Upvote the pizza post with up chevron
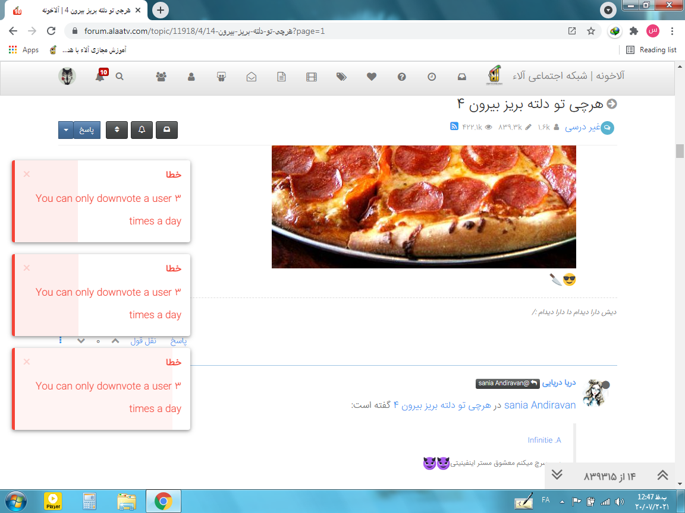The height and width of the screenshot is (513, 685). pos(115,341)
